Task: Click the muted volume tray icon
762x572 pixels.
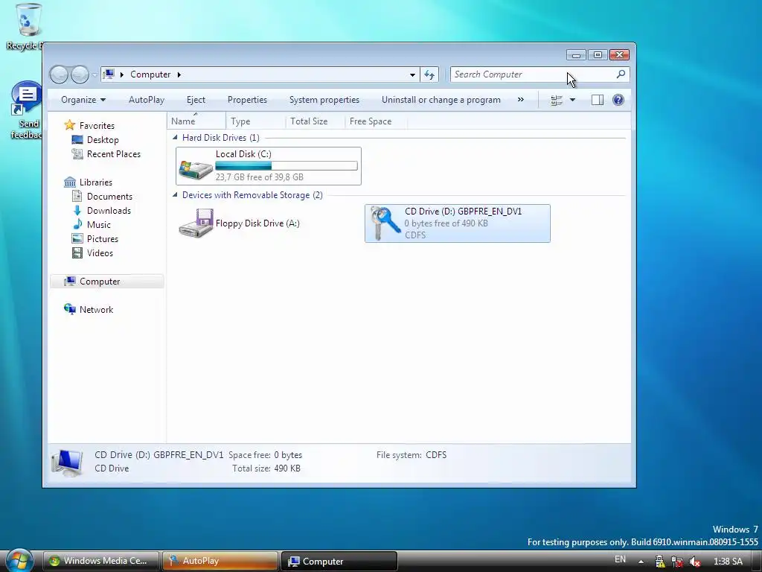Action: (x=695, y=562)
